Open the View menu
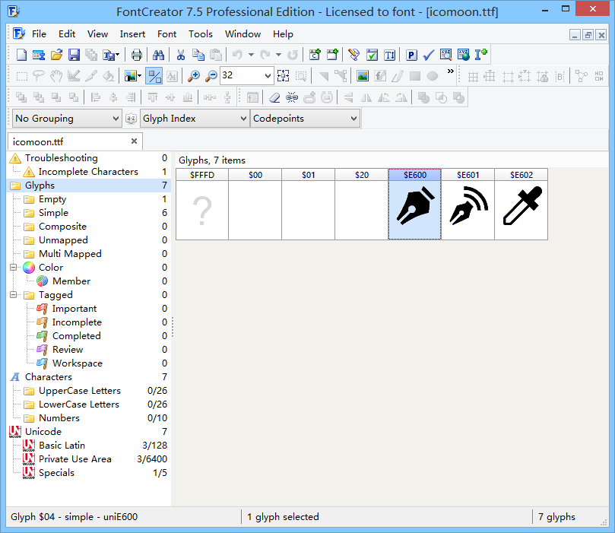The image size is (615, 533). (97, 34)
